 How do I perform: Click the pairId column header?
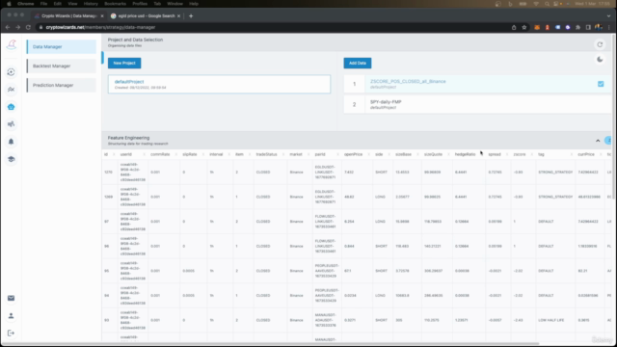click(x=320, y=154)
